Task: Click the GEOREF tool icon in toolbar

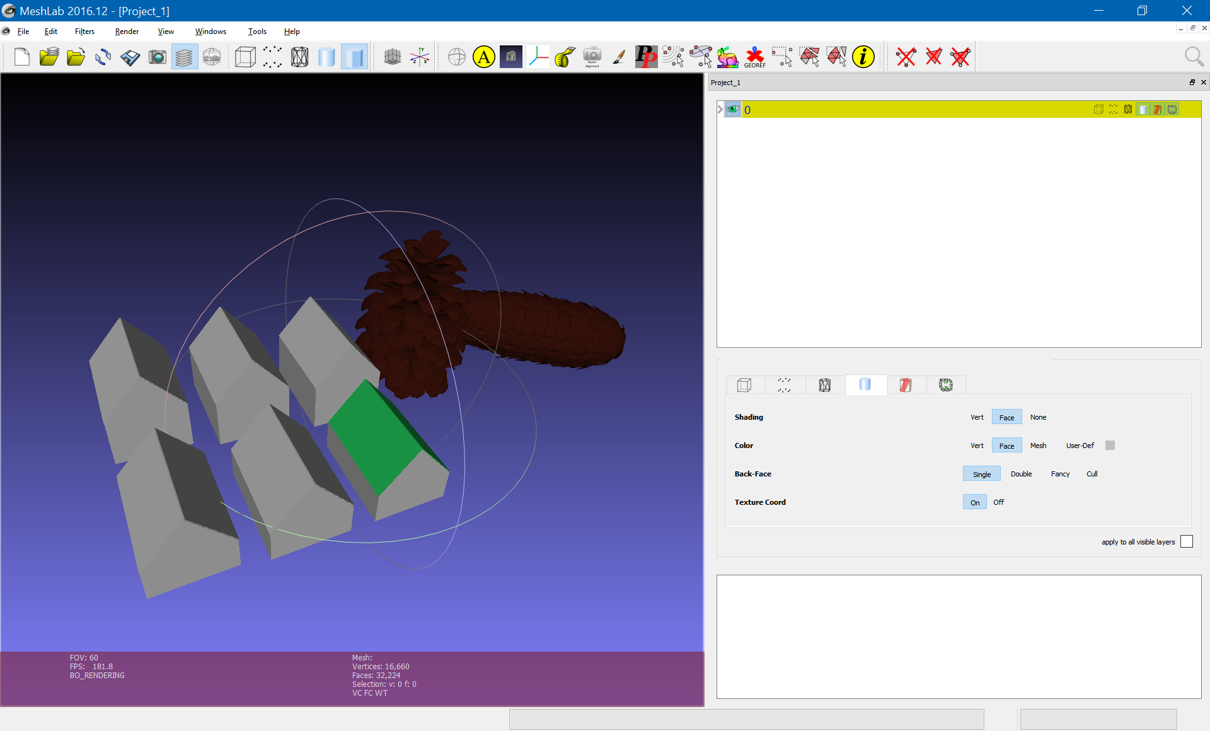Action: pyautogui.click(x=754, y=55)
